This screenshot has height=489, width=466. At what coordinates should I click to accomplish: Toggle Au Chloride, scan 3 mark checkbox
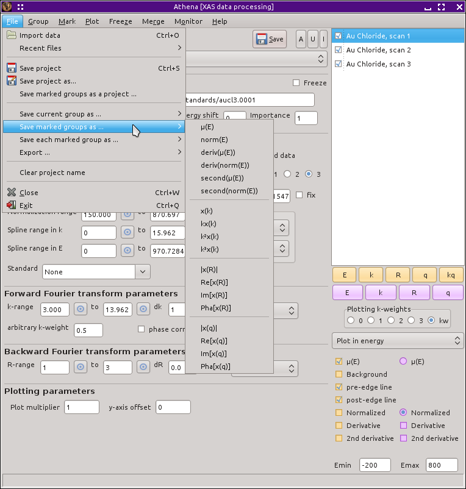[338, 64]
